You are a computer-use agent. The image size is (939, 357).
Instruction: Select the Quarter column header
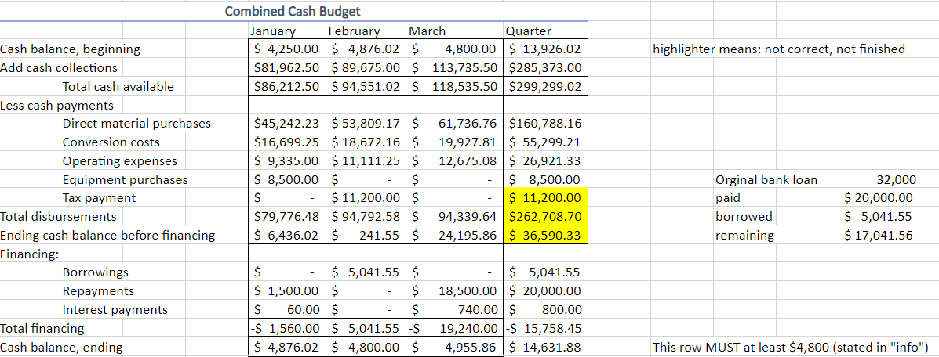529,31
